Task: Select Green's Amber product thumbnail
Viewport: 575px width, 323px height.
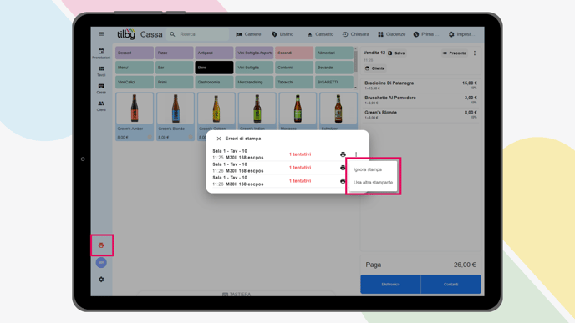Action: (135, 109)
